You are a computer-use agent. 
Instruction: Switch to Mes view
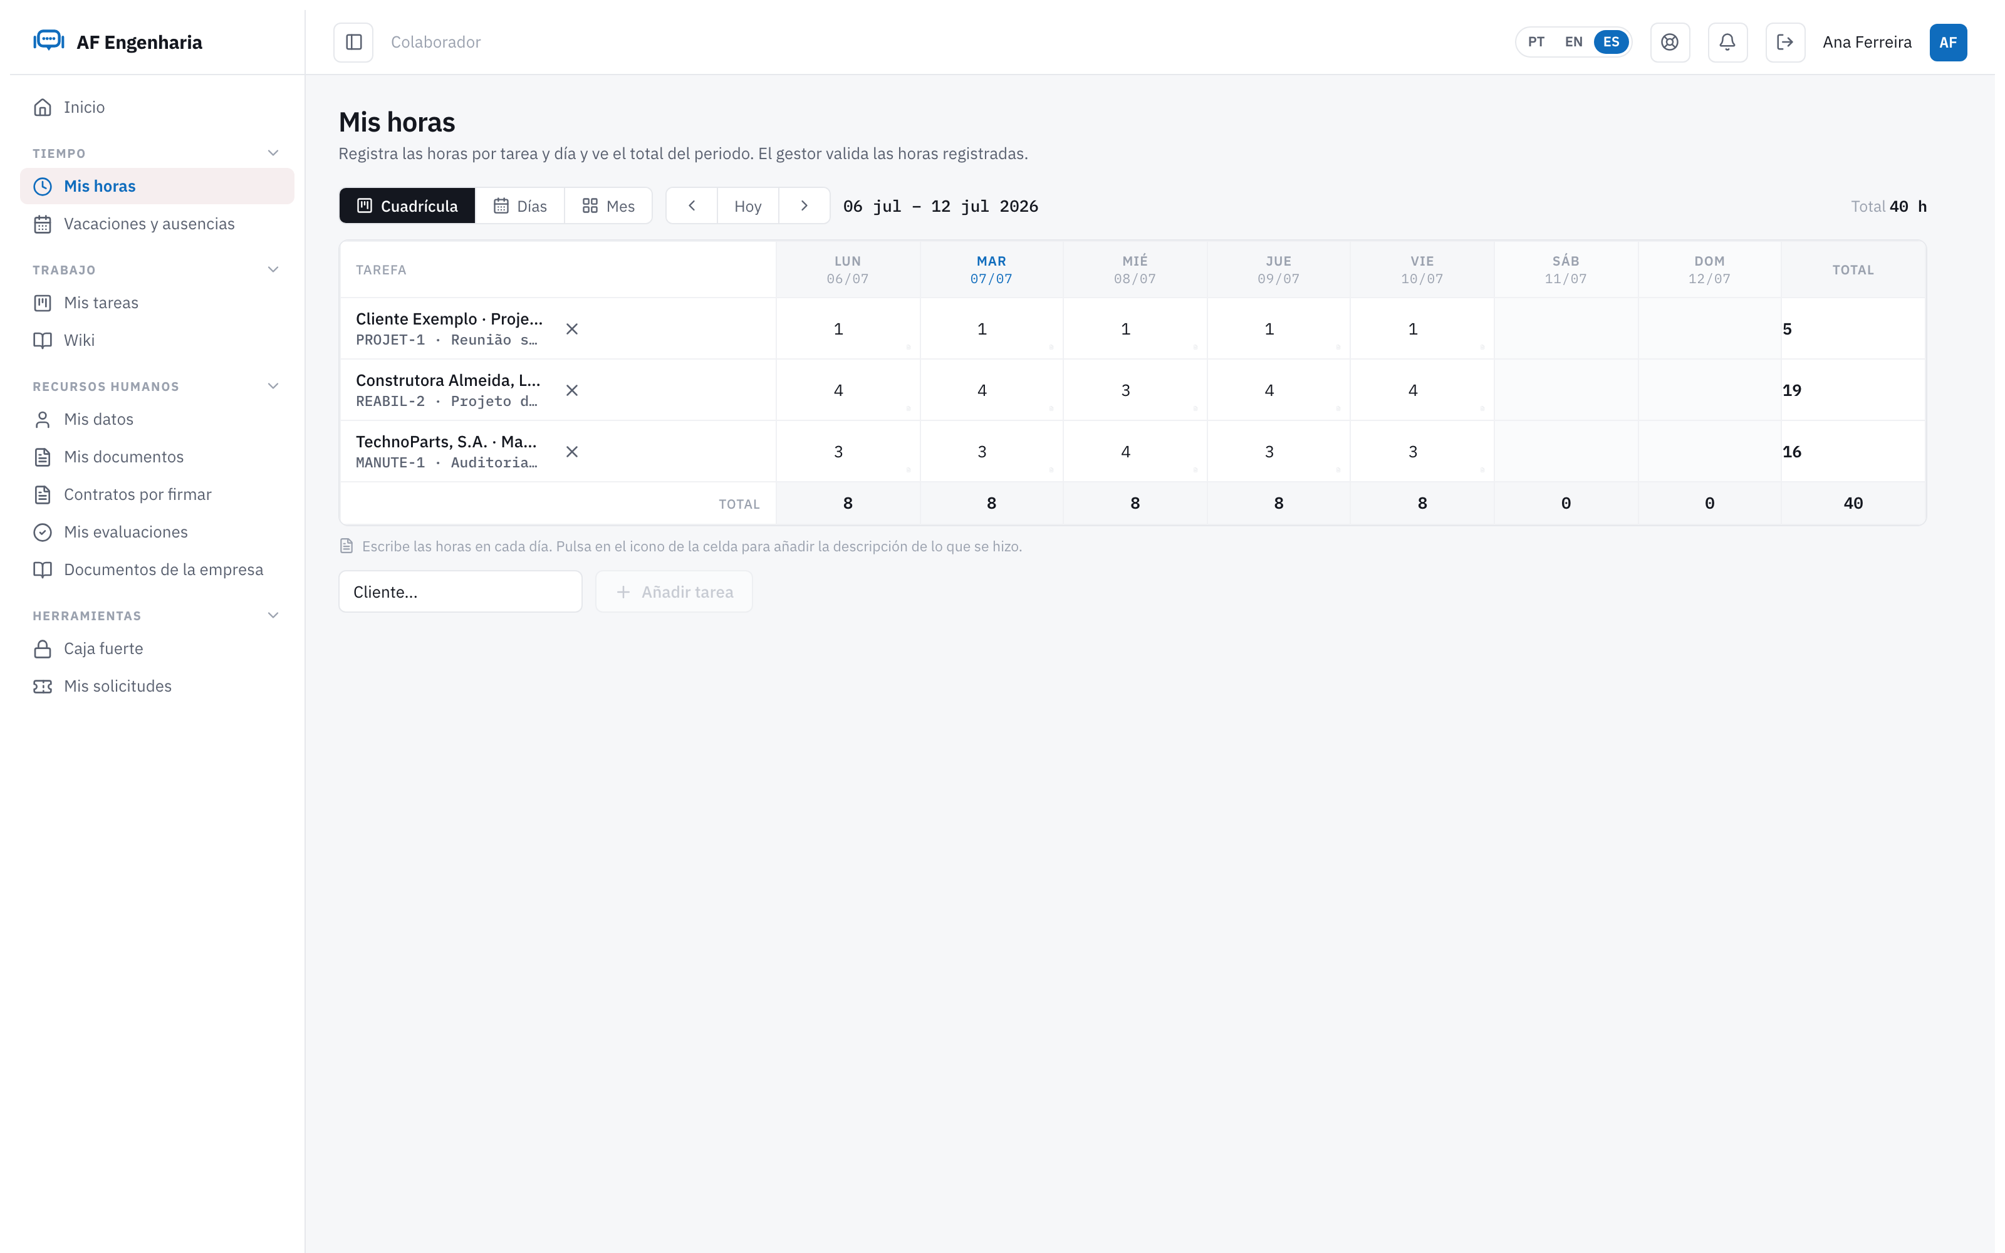click(609, 205)
